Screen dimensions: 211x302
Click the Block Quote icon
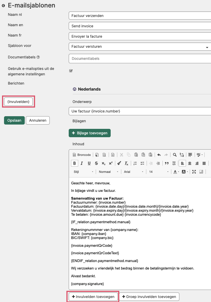167,163
